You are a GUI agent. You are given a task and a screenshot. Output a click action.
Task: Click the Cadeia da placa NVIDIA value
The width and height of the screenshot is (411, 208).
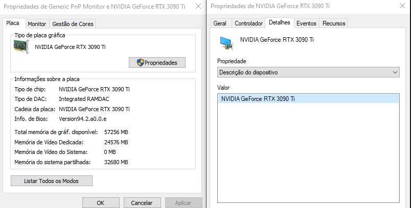94,109
